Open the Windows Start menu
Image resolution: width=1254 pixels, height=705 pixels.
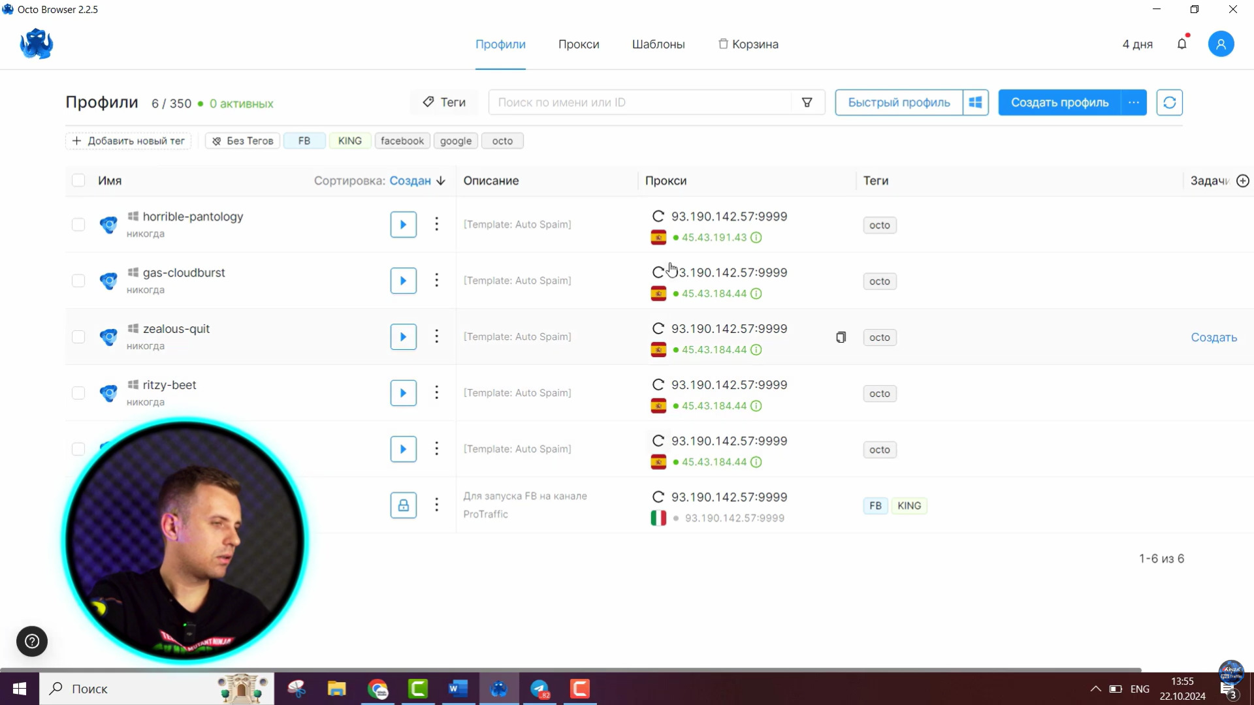(x=20, y=689)
